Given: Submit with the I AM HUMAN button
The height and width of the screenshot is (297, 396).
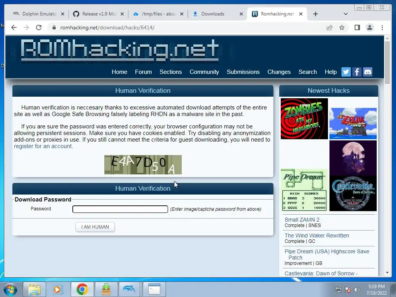Looking at the screenshot, I should coord(95,227).
